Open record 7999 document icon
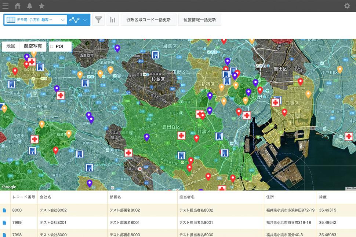 click(5, 222)
